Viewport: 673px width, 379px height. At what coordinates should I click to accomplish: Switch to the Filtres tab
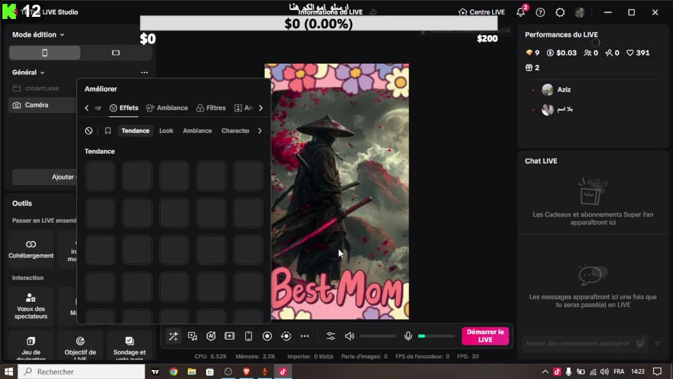(x=211, y=108)
